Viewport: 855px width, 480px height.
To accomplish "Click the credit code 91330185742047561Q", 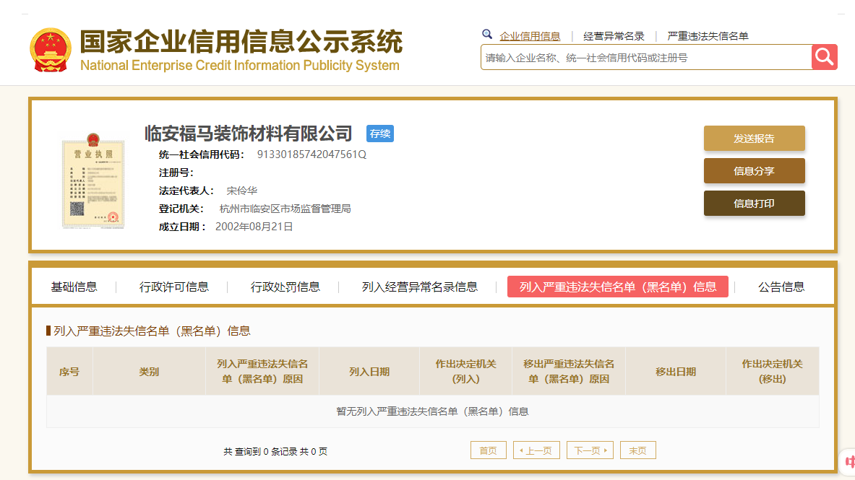I will [312, 154].
